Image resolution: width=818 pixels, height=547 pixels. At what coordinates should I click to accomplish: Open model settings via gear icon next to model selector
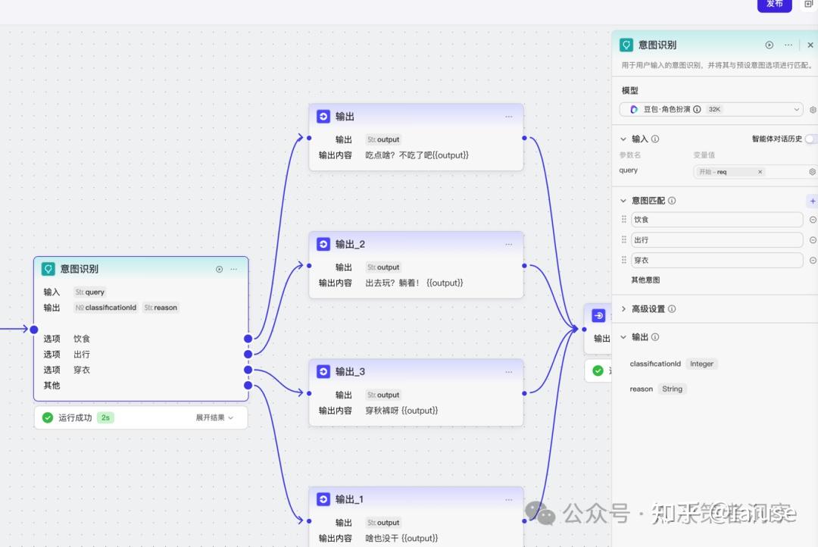(813, 109)
